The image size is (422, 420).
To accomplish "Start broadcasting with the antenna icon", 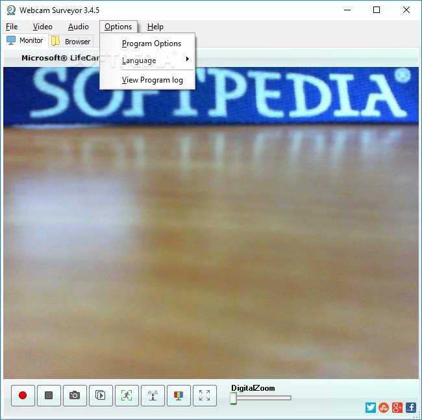I will 153,395.
